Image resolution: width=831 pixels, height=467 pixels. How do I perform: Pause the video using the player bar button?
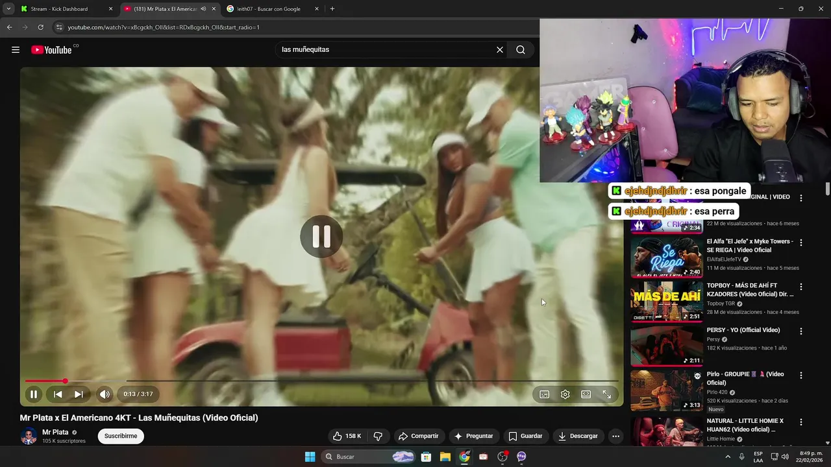(x=34, y=394)
